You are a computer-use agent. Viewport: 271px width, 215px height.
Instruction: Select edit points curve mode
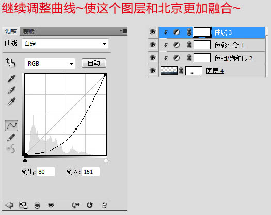pyautogui.click(x=11, y=126)
